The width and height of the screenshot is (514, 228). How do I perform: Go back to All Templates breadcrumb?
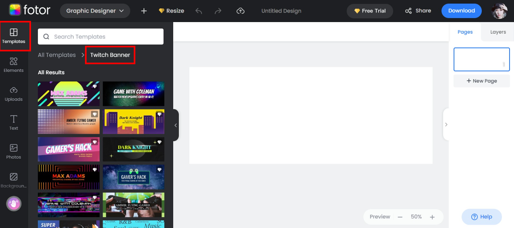click(57, 55)
